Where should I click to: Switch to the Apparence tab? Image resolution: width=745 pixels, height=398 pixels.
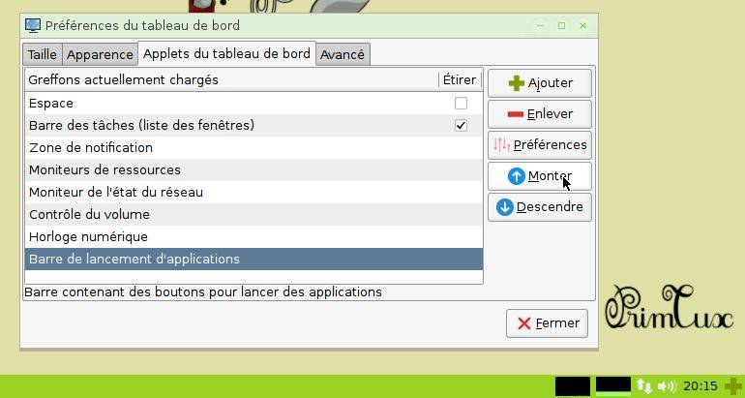click(100, 54)
